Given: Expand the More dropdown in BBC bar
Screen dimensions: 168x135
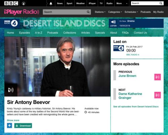Looking at the screenshot, I should coord(122,3).
